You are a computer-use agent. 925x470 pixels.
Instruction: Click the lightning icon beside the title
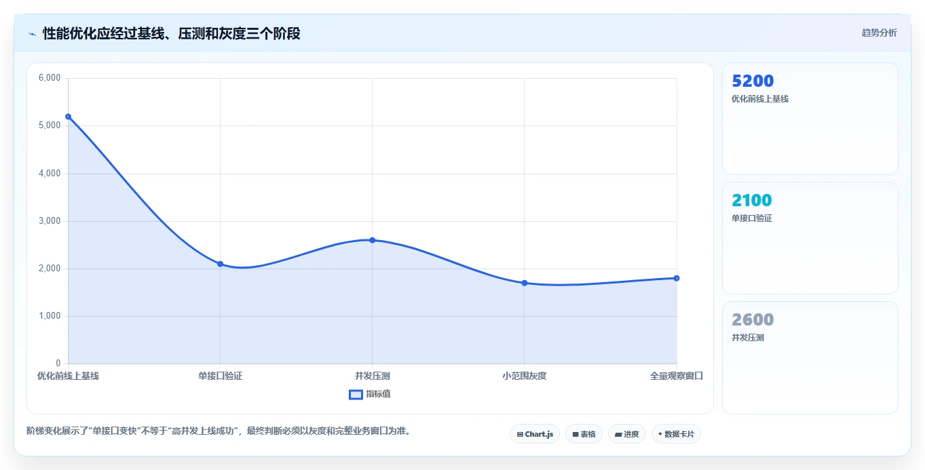click(x=32, y=34)
